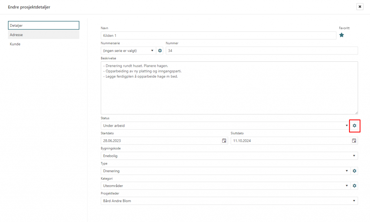Open Nummerserie settings gear
Viewport: 370px width, 222px height.
pos(160,51)
